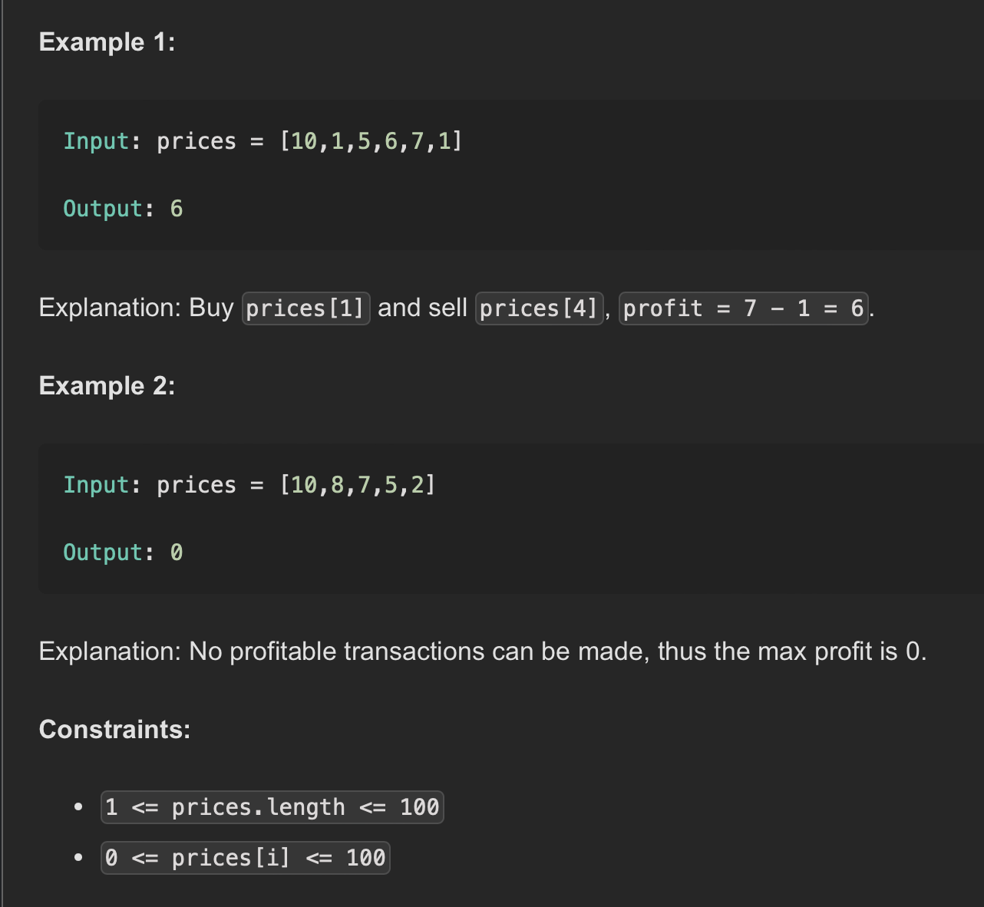The image size is (984, 907).
Task: Click the 'Output' label in Example 2
Action: 103,552
